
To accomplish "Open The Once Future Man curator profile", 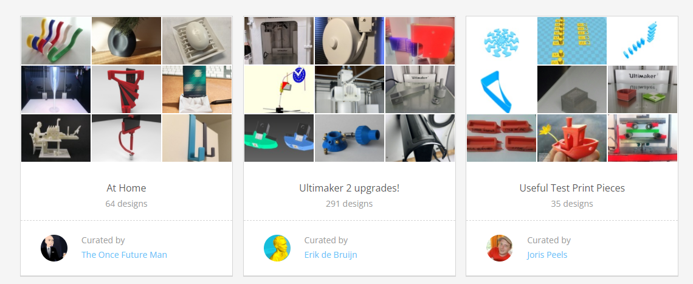I will coord(124,255).
